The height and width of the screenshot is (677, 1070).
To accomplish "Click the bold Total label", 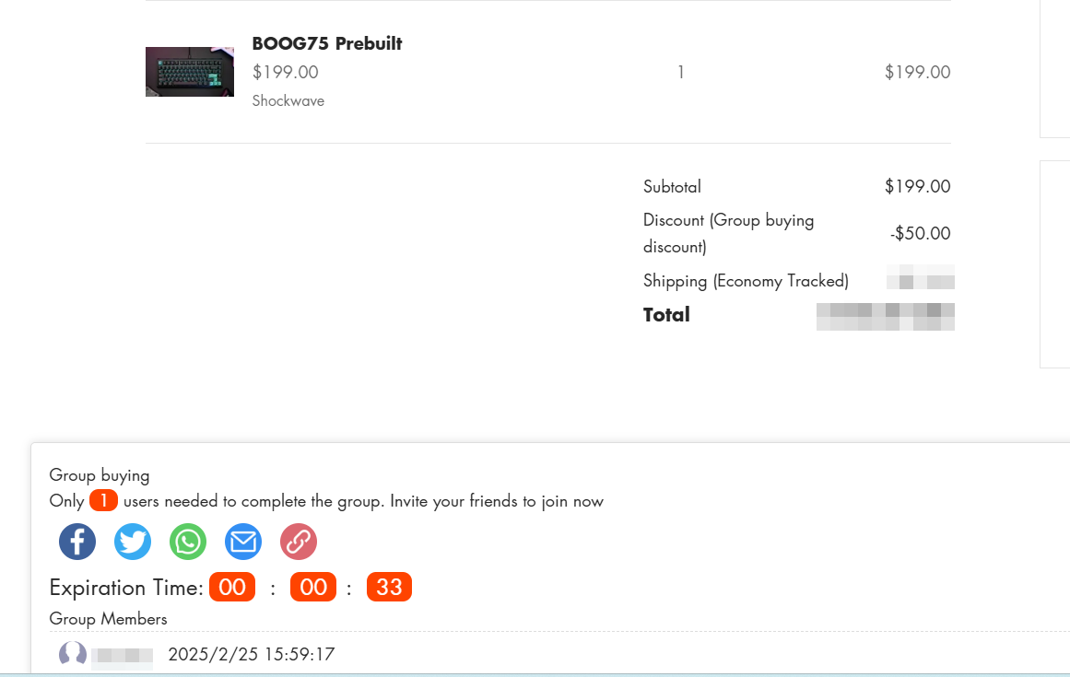I will [666, 315].
